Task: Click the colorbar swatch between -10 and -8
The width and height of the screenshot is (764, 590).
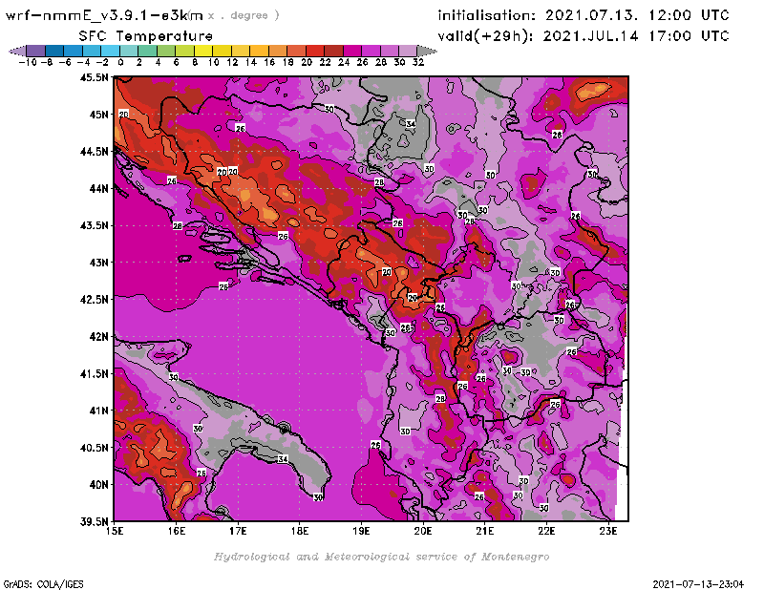Action: coord(36,51)
